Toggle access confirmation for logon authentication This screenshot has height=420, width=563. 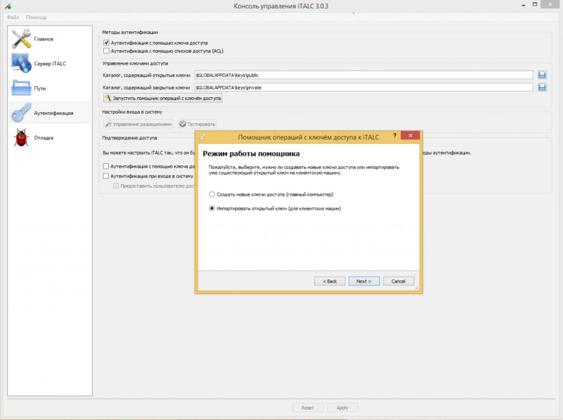(106, 176)
